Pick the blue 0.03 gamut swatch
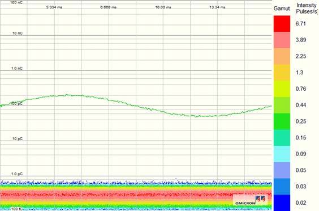The height and width of the screenshot is (211, 319). [x=282, y=187]
